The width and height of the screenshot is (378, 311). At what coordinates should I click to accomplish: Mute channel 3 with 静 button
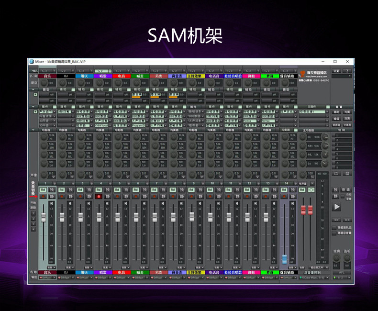tap(89, 197)
